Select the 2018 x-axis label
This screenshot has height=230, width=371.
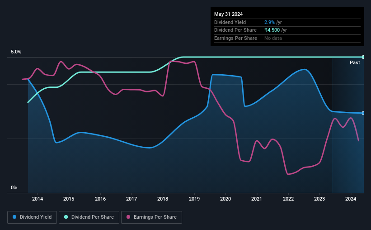(x=163, y=199)
